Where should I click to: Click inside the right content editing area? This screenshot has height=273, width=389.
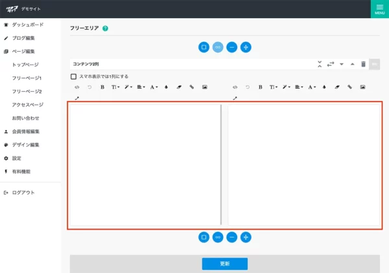click(303, 165)
